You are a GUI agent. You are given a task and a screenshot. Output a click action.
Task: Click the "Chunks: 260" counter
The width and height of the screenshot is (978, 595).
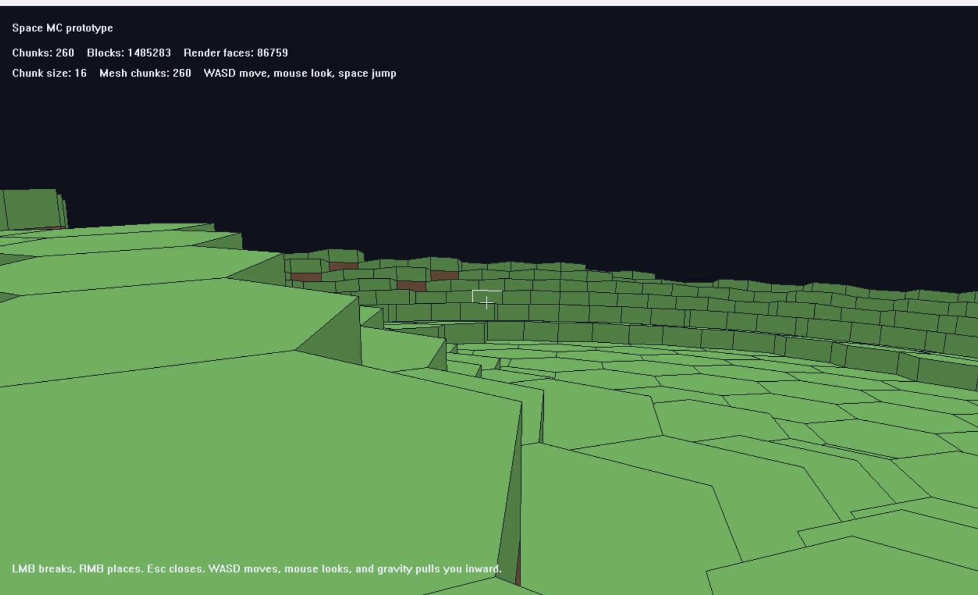point(43,53)
